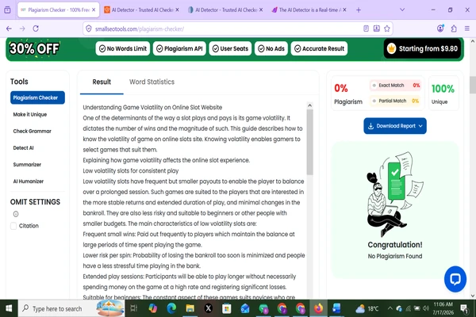Open a new browser tab with plus
476x317 pixels.
click(359, 10)
